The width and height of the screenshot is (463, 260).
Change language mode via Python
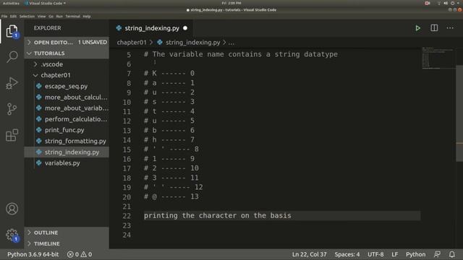[415, 254]
